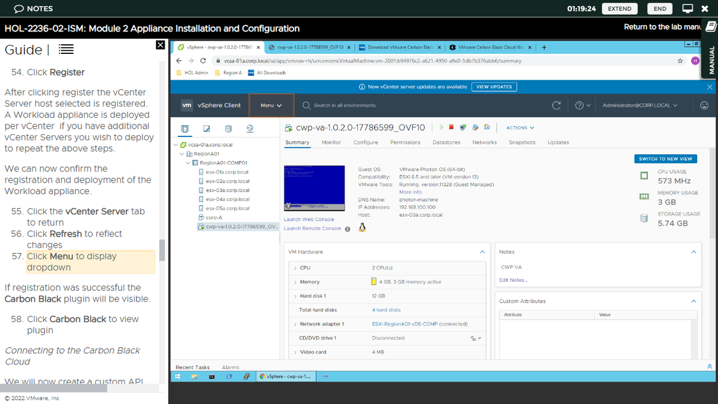Expand the Memory hardware row
This screenshot has width=718, height=404.
coord(296,282)
